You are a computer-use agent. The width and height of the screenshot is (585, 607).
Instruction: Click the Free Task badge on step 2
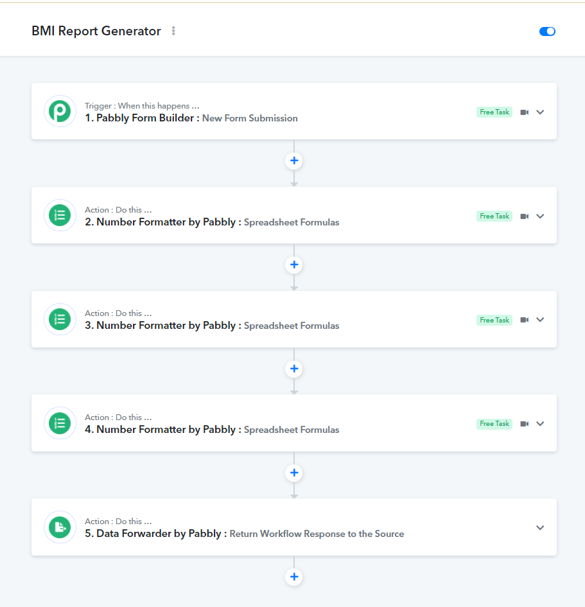[x=494, y=216]
